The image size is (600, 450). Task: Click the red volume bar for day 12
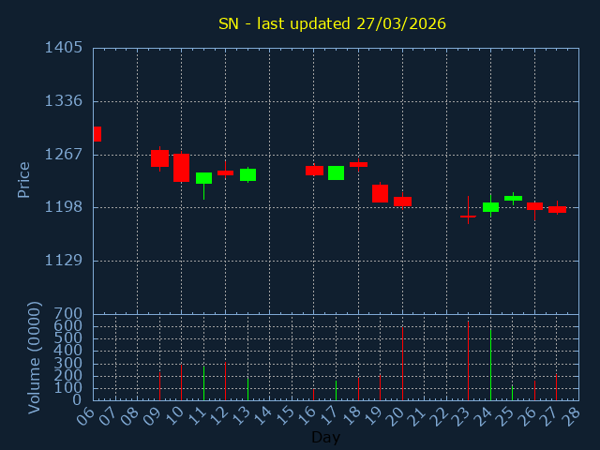click(225, 382)
